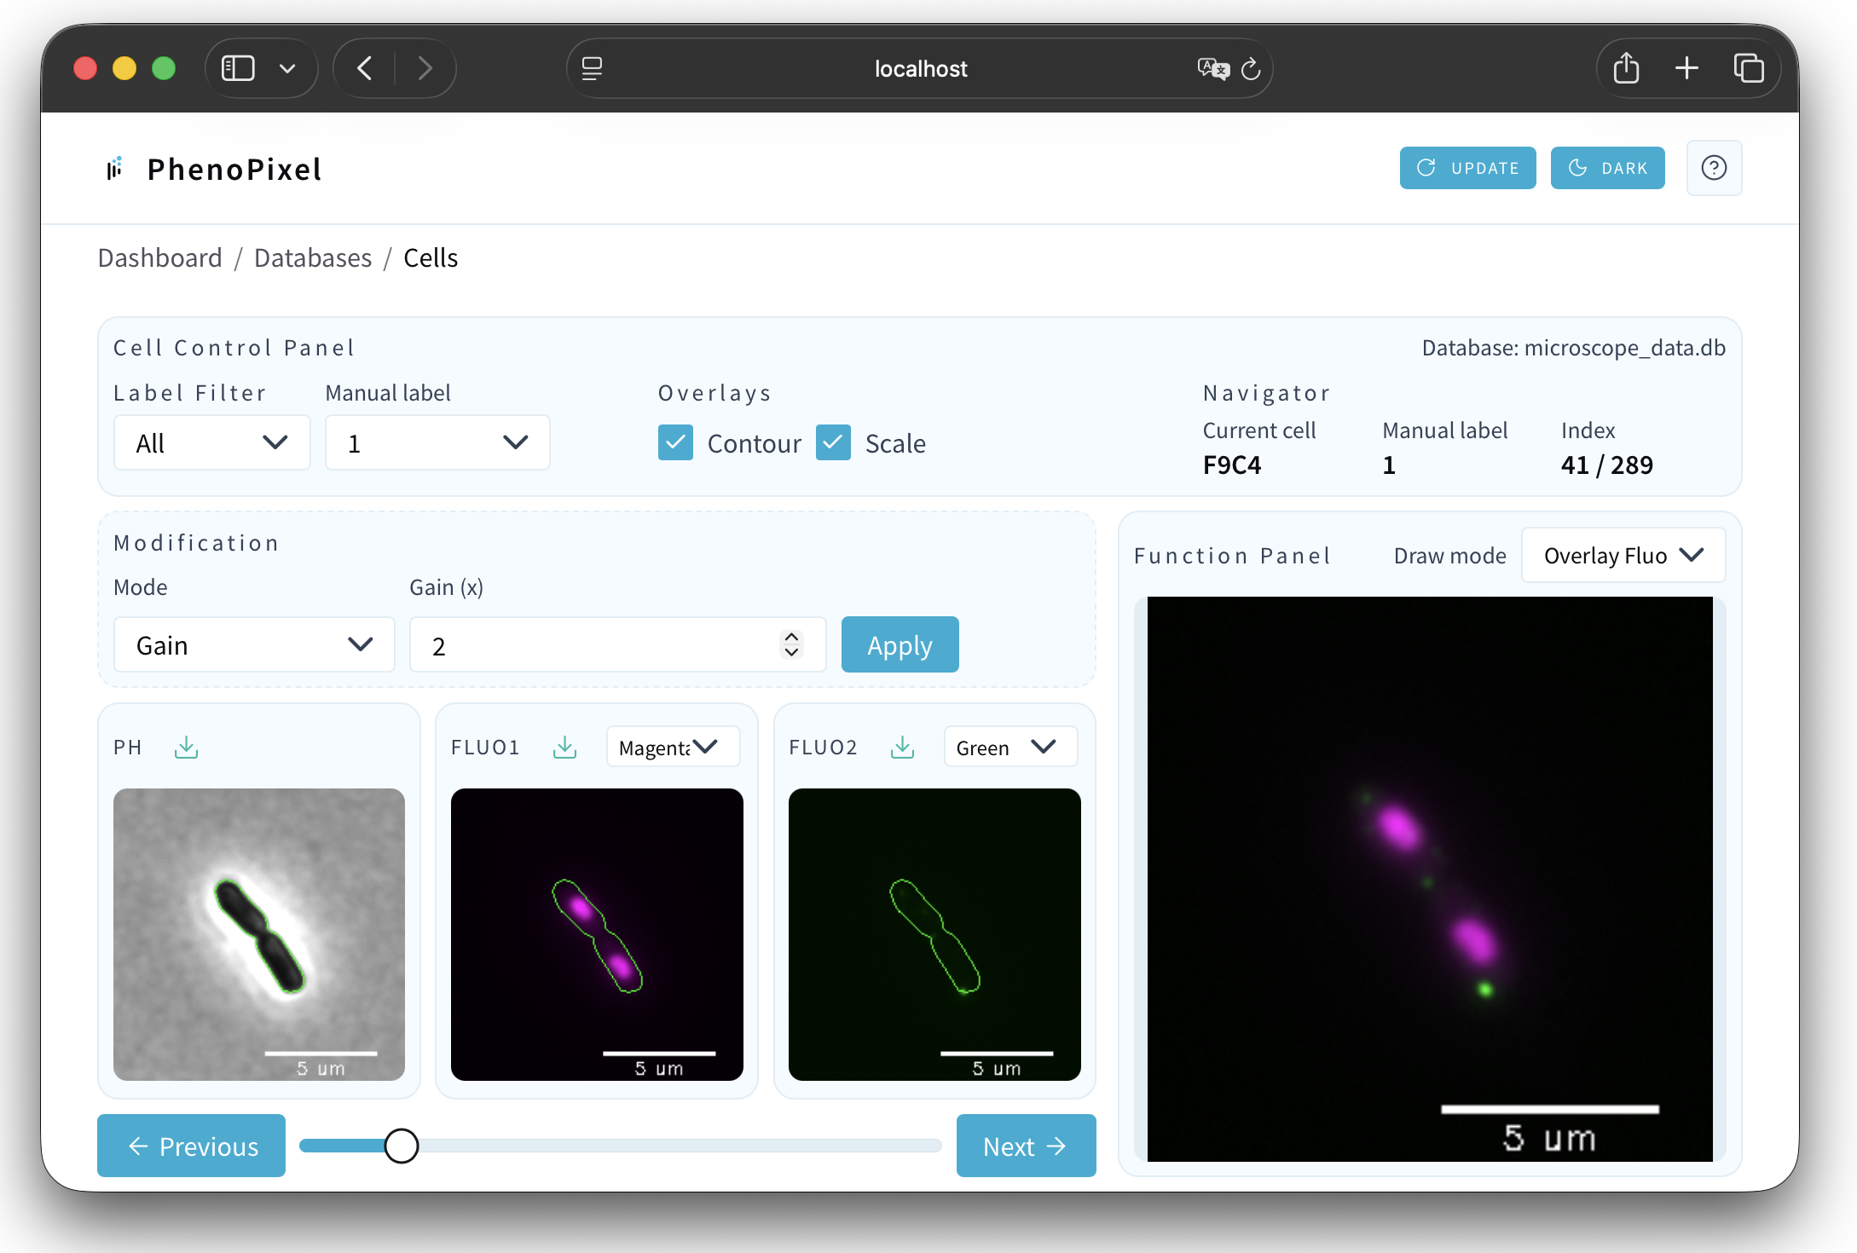The image size is (1857, 1253).
Task: Click current cell ID F9C4
Action: point(1231,465)
